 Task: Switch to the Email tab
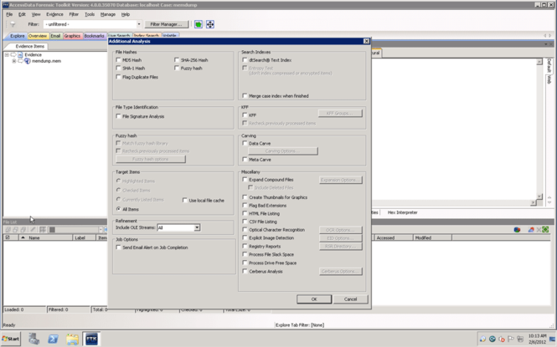point(55,36)
